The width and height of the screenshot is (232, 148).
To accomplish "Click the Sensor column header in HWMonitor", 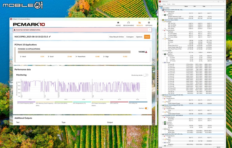I will point(171,6).
